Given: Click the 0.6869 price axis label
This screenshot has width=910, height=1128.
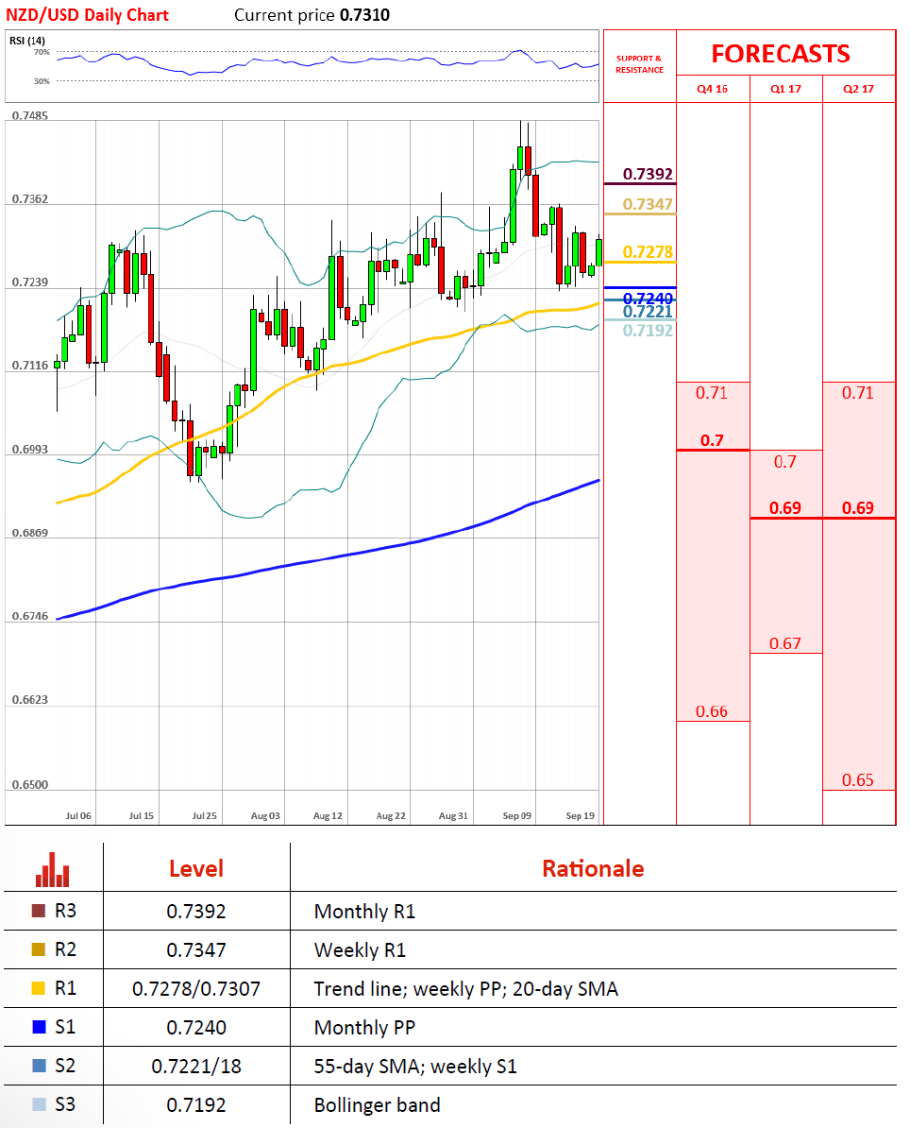Looking at the screenshot, I should [x=30, y=532].
